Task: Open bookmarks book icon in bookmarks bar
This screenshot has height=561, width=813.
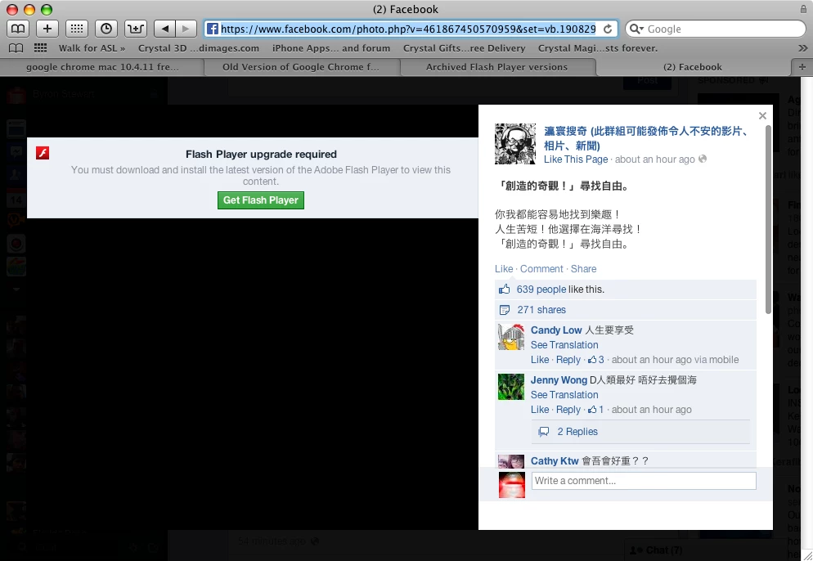Action: pyautogui.click(x=16, y=48)
